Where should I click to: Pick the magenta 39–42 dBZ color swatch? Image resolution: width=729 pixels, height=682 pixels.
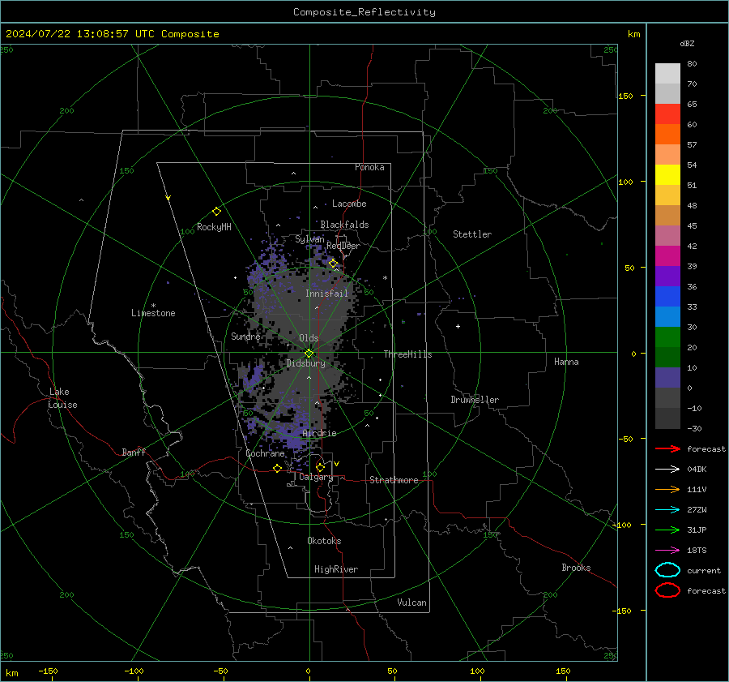(x=667, y=256)
